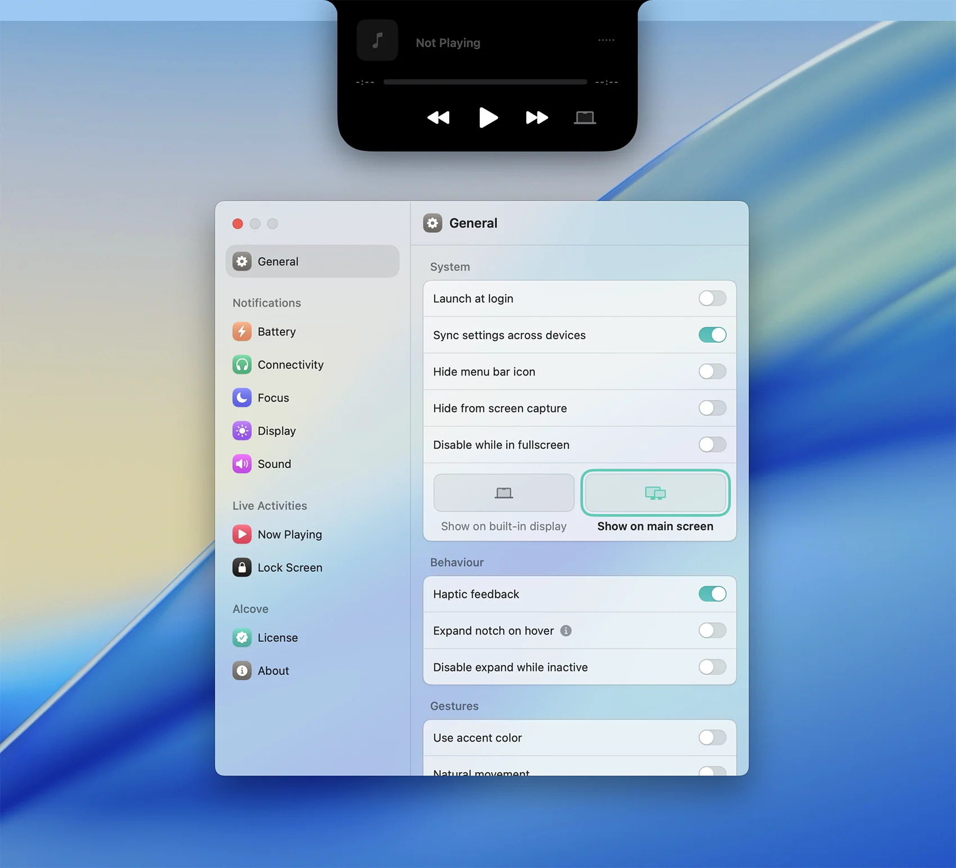Open the License page
This screenshot has width=956, height=868.
pyautogui.click(x=277, y=638)
